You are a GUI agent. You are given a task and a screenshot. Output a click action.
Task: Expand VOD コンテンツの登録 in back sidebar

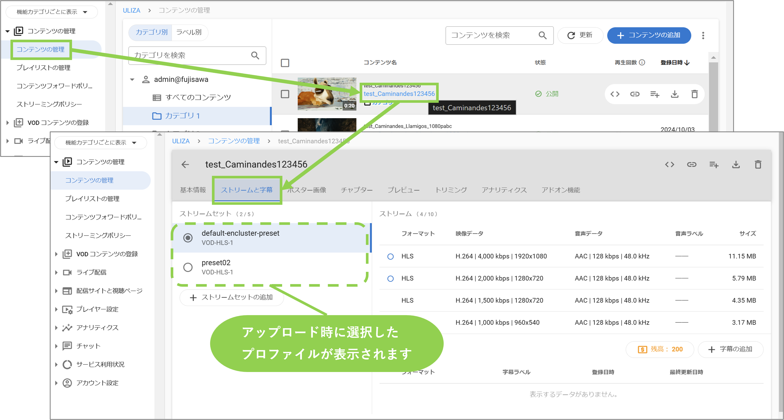(x=8, y=123)
